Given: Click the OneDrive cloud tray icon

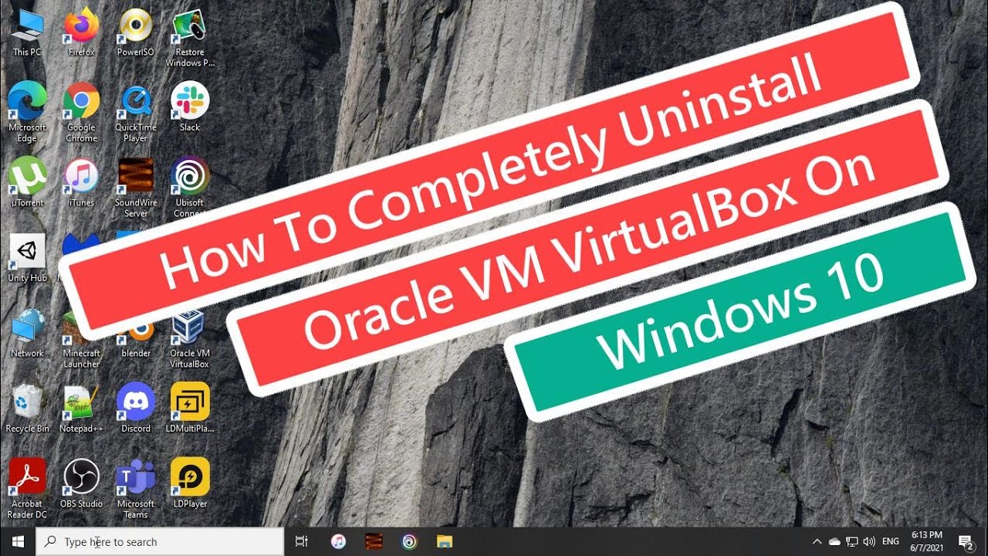Looking at the screenshot, I should click(x=834, y=541).
